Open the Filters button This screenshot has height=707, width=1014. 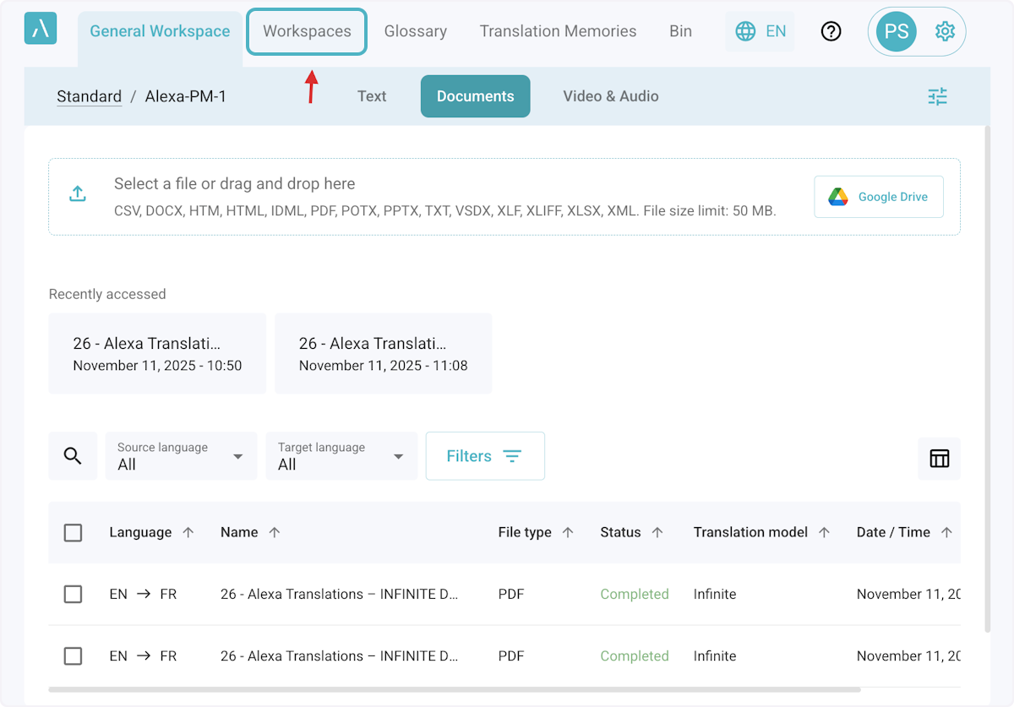(485, 456)
